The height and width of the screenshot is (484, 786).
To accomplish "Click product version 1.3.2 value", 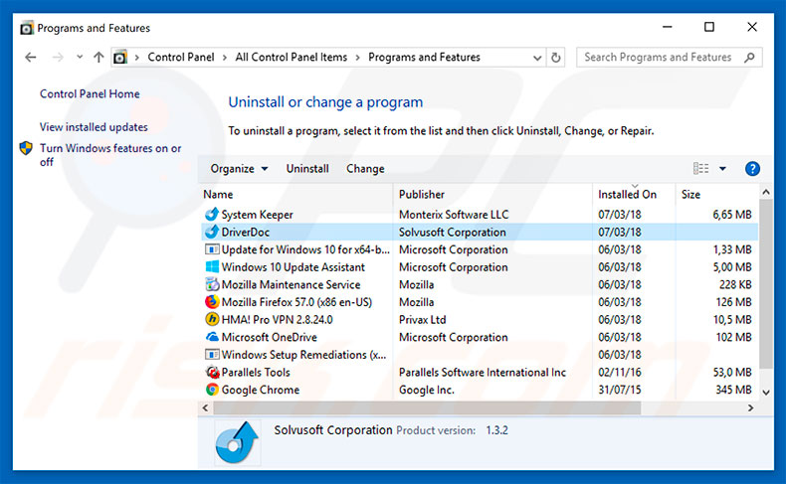I will click(x=496, y=430).
